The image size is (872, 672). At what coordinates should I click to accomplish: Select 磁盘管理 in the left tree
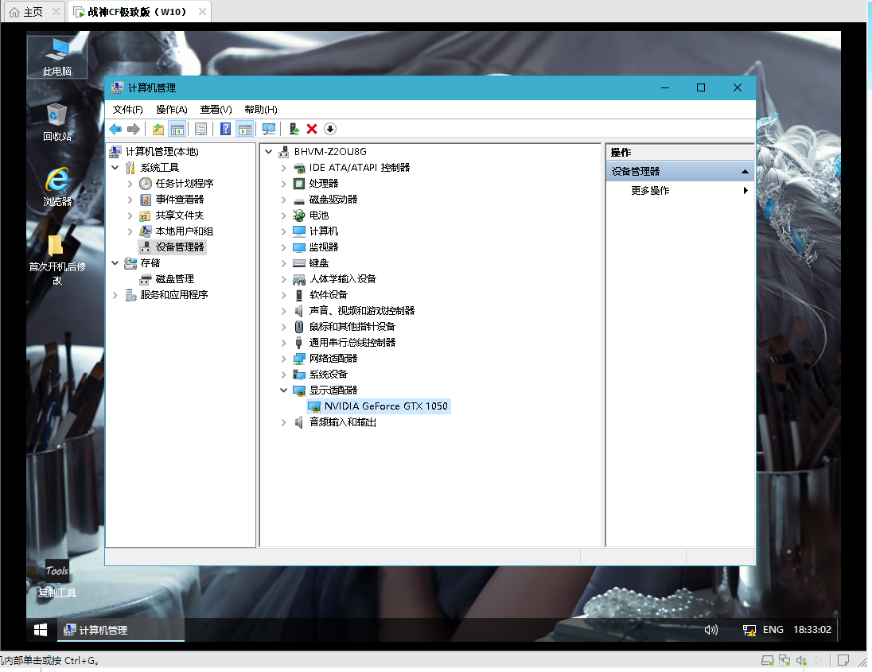click(174, 279)
